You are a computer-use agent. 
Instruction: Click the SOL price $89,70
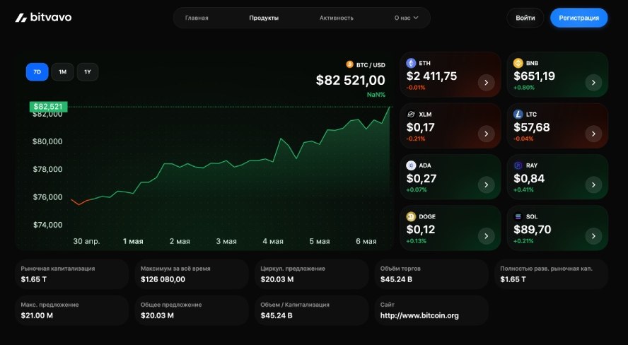pyautogui.click(x=533, y=230)
